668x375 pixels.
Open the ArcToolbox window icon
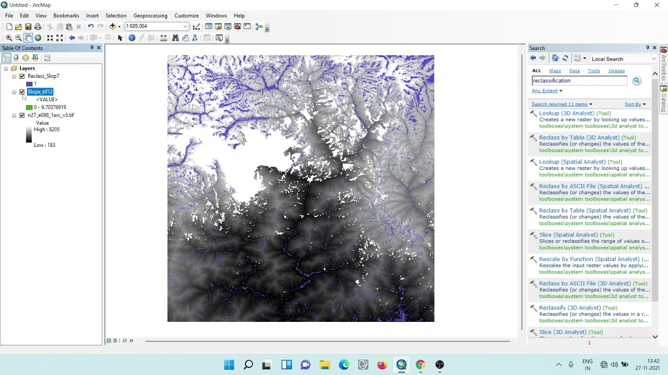(237, 27)
